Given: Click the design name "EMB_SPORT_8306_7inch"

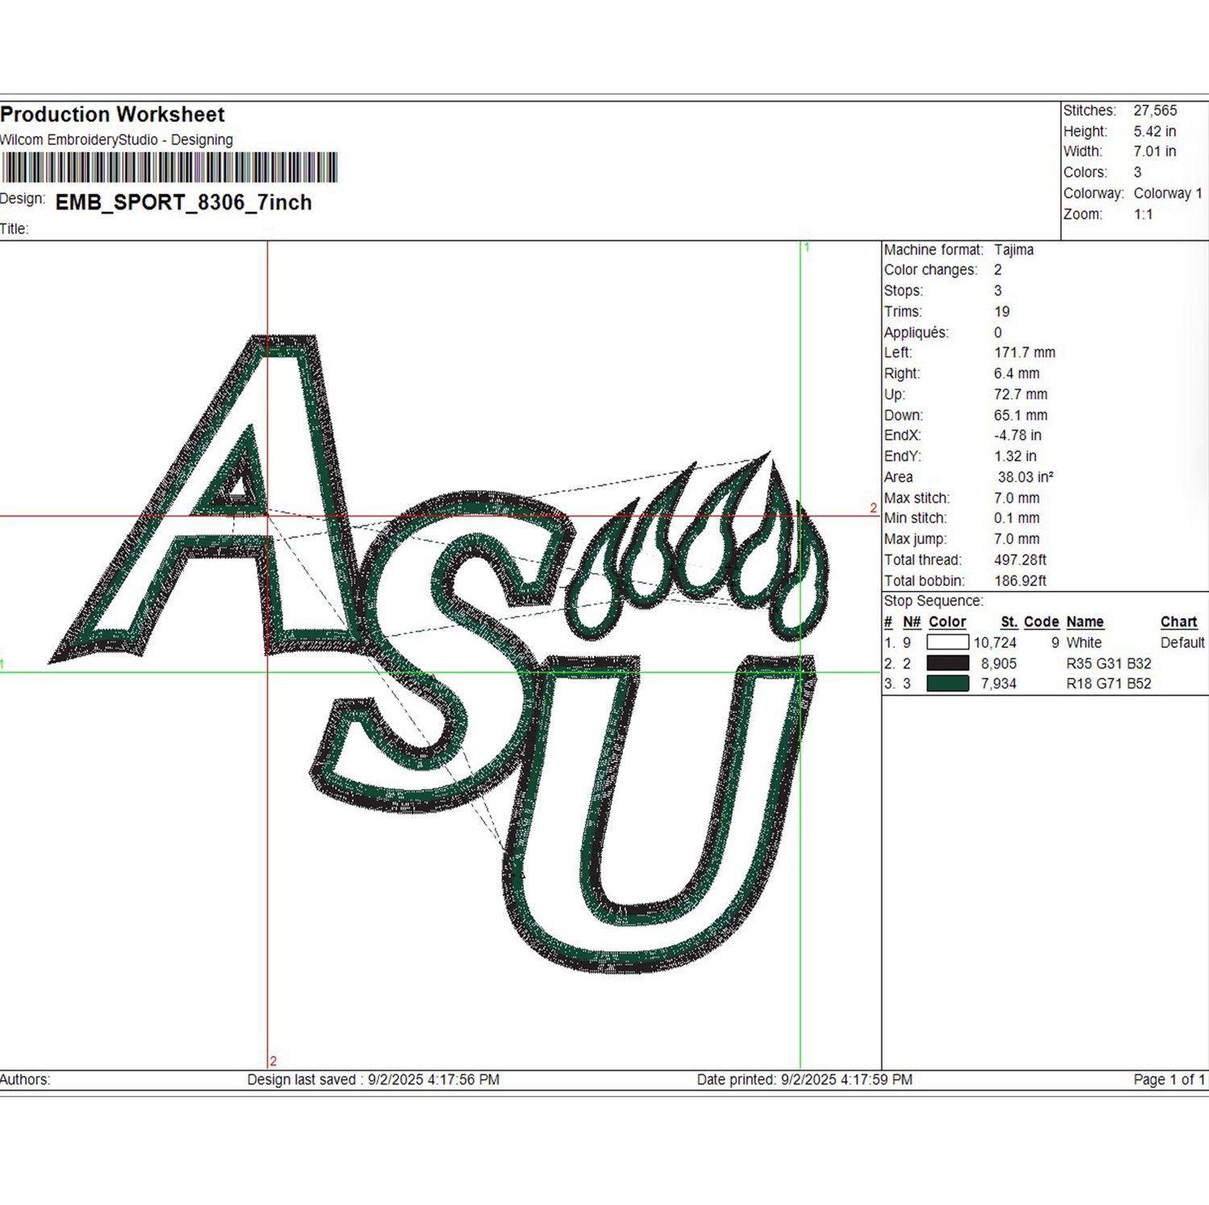Looking at the screenshot, I should click(x=184, y=202).
